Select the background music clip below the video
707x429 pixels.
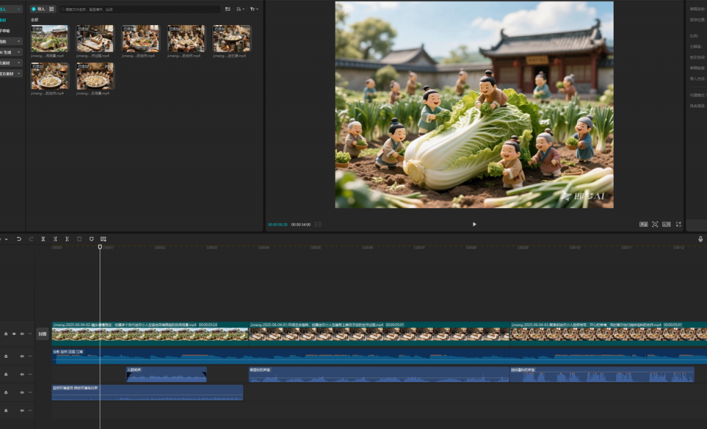pyautogui.click(x=379, y=356)
